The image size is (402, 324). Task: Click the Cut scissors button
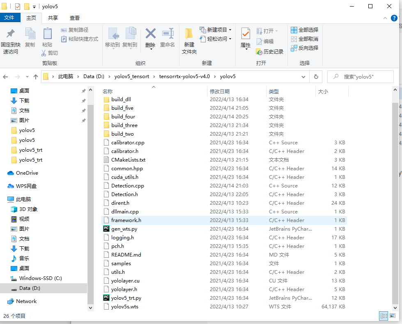click(50, 53)
